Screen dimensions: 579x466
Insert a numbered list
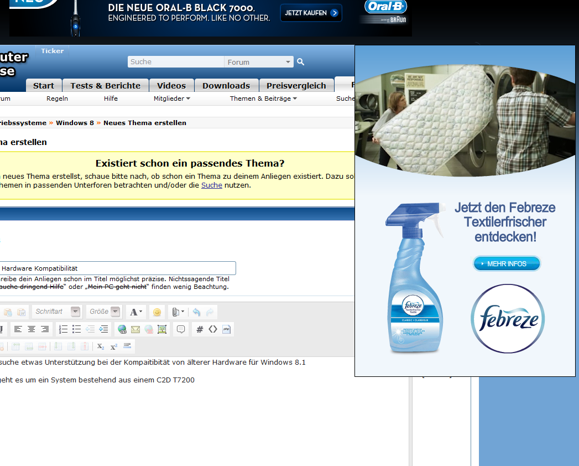[63, 329]
